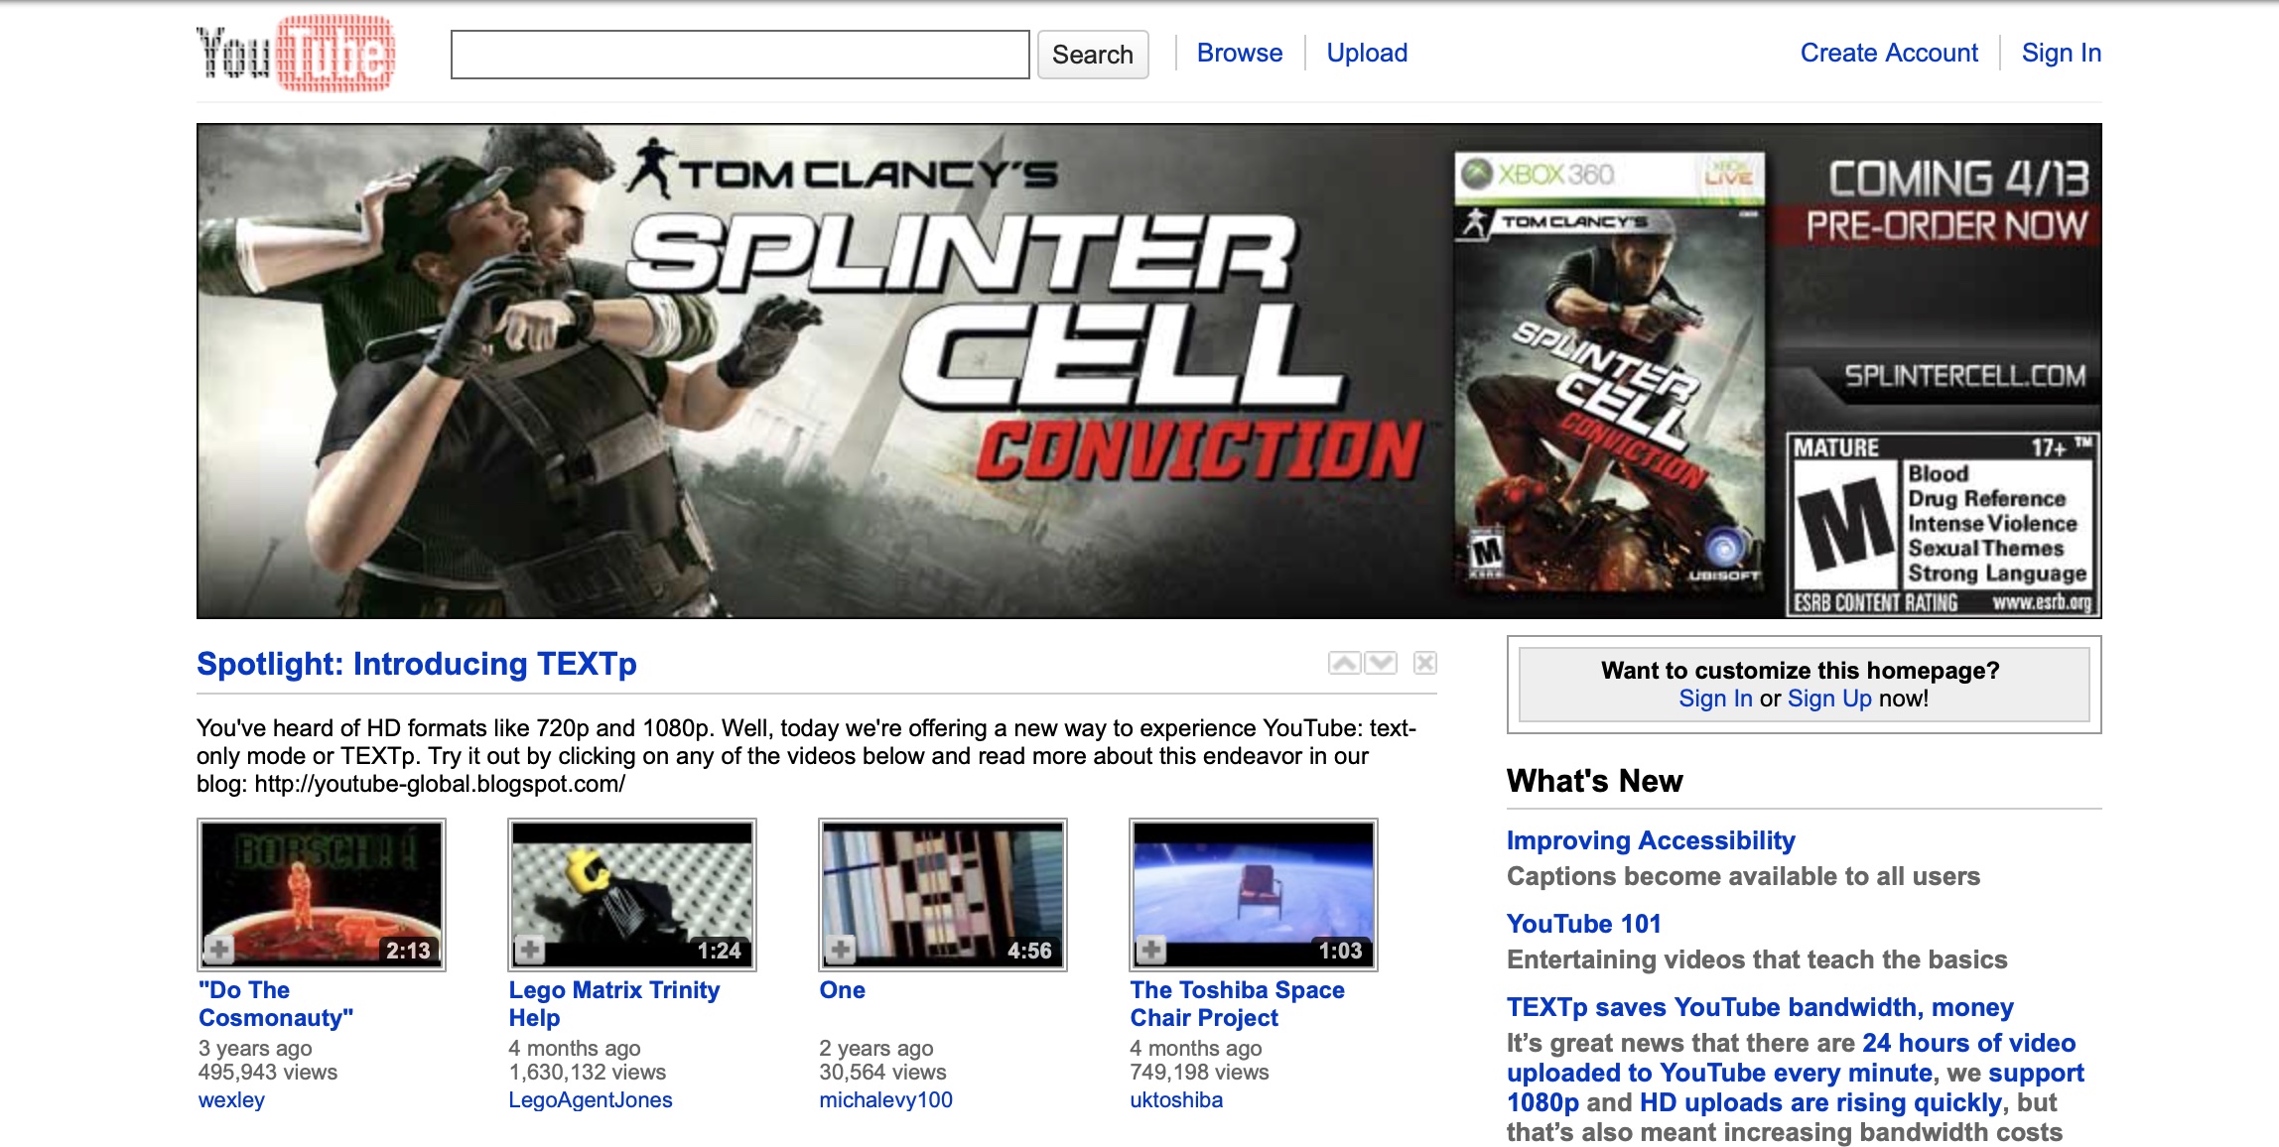Click the Search button
Image resolution: width=2279 pixels, height=1147 pixels.
click(1093, 55)
